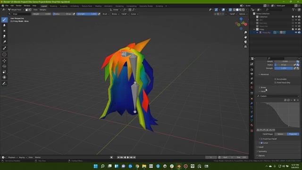Click the play animation button
The height and width of the screenshot is (170, 302).
point(128,157)
